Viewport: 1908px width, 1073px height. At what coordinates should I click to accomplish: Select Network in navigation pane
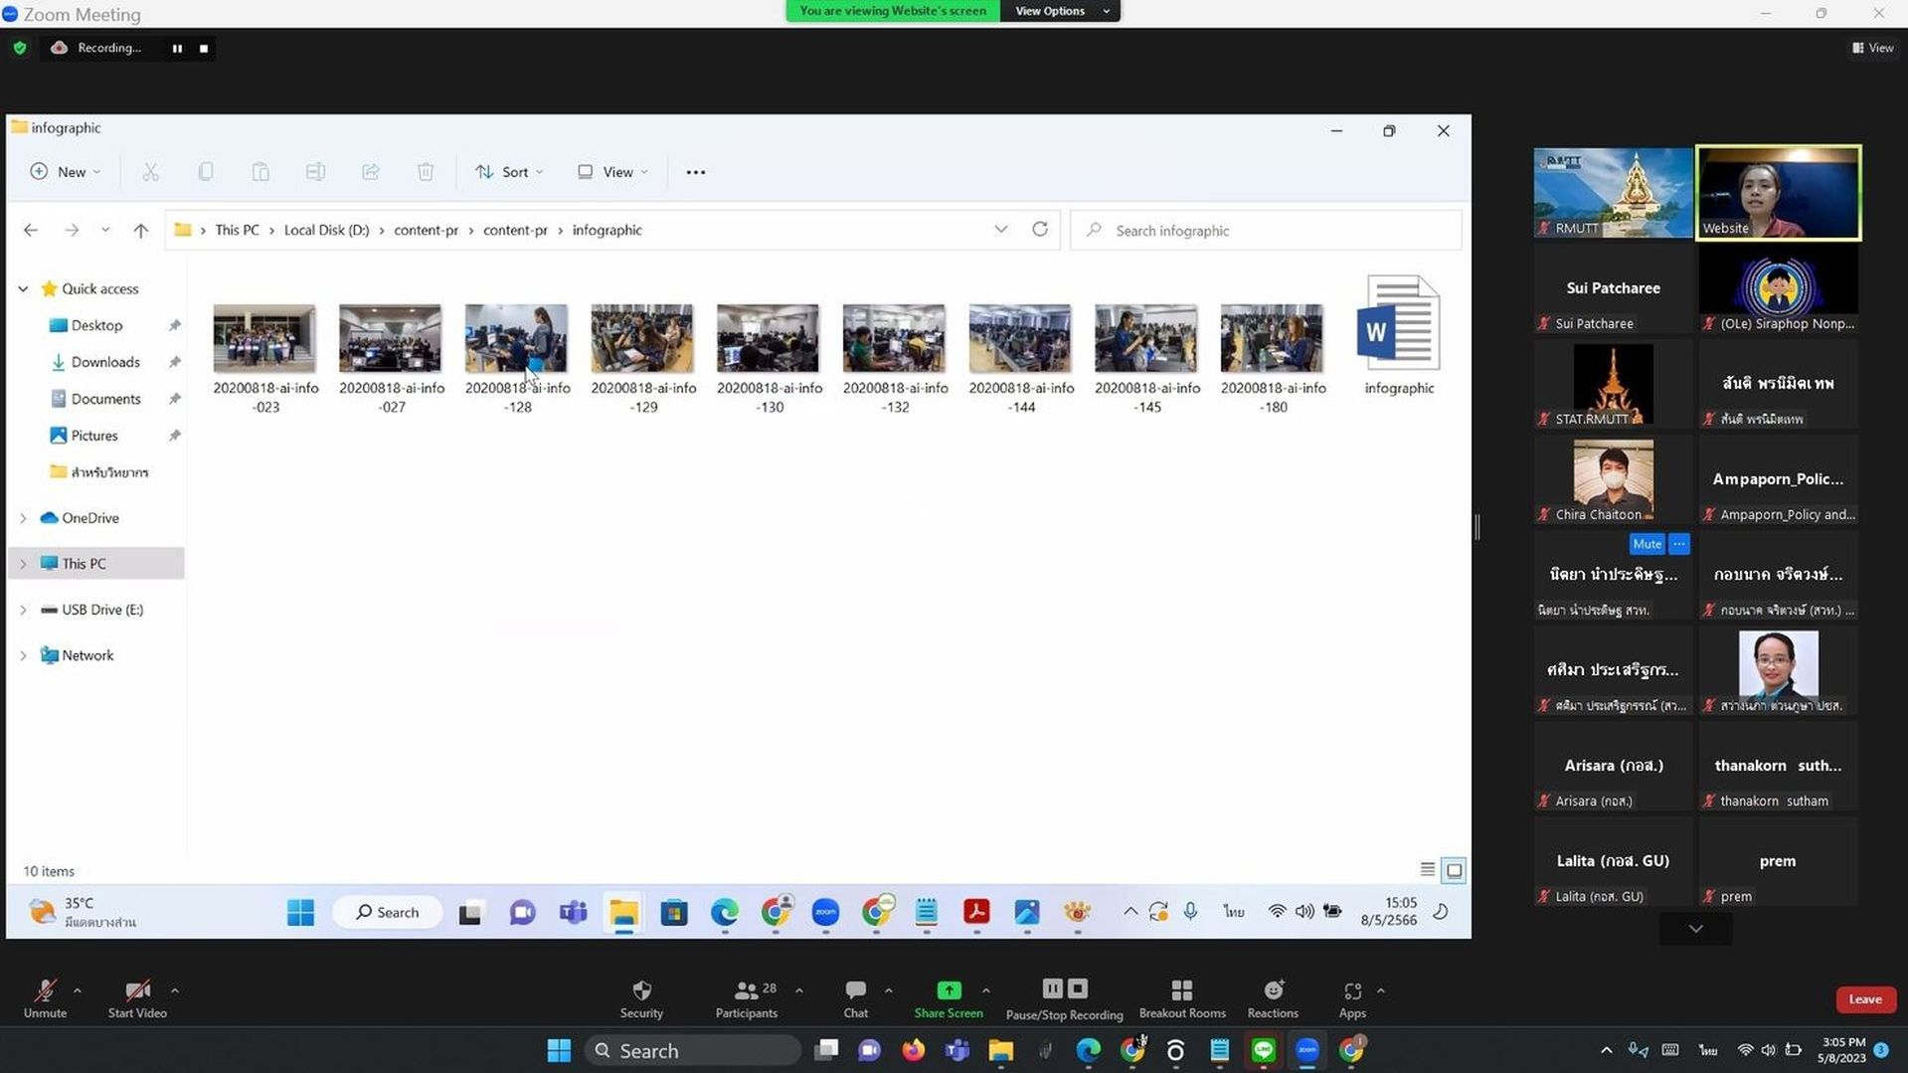coord(87,655)
